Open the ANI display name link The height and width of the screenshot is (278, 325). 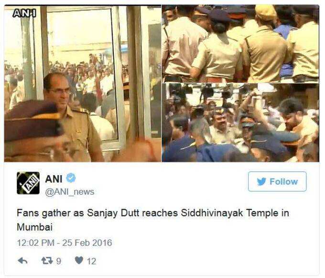[54, 179]
